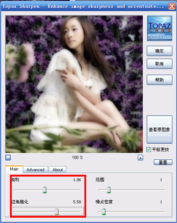Click the 锐利 label

[15, 180]
